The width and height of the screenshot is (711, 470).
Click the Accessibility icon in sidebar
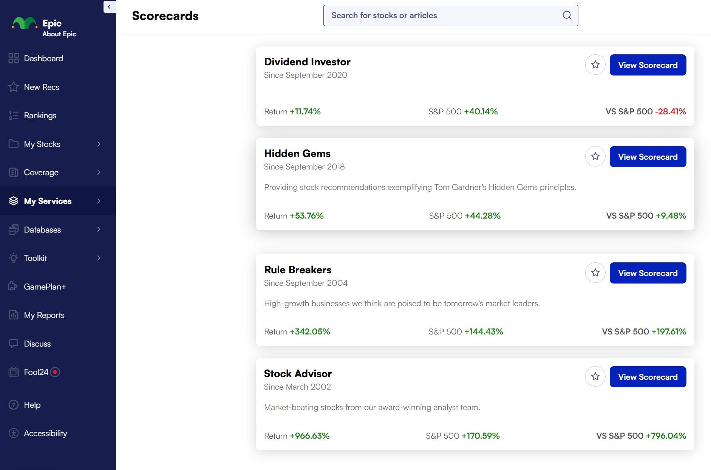[14, 433]
